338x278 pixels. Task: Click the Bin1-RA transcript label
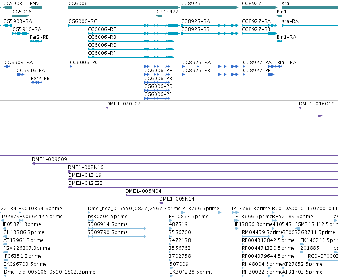coord(286,37)
